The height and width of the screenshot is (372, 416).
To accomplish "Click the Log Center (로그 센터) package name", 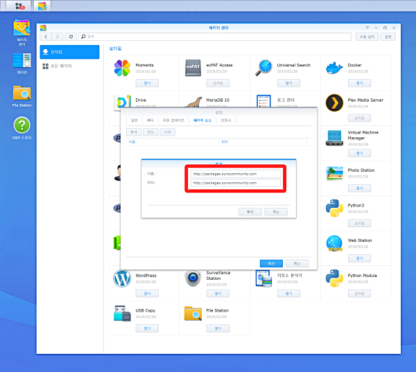I will tap(286, 100).
